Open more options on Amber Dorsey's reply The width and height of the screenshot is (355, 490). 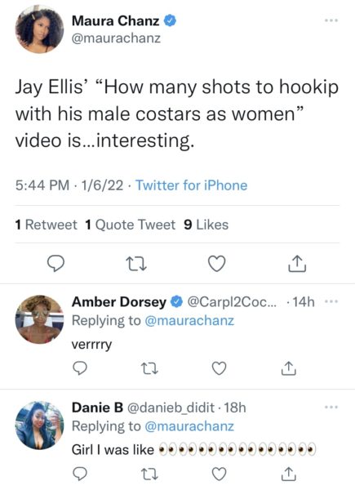coord(331,301)
